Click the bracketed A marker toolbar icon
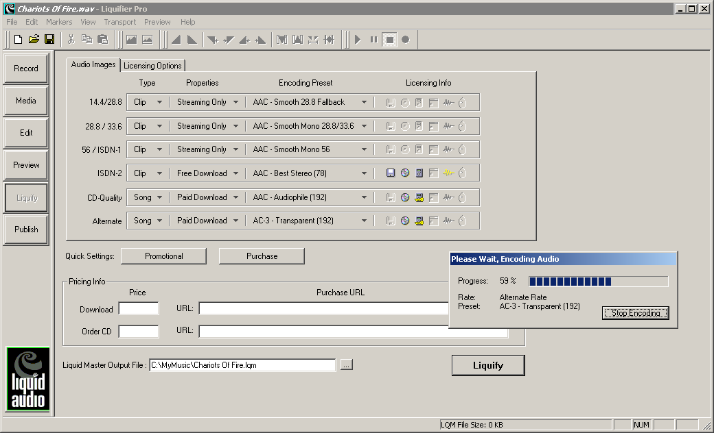Image resolution: width=714 pixels, height=433 pixels. (x=297, y=40)
